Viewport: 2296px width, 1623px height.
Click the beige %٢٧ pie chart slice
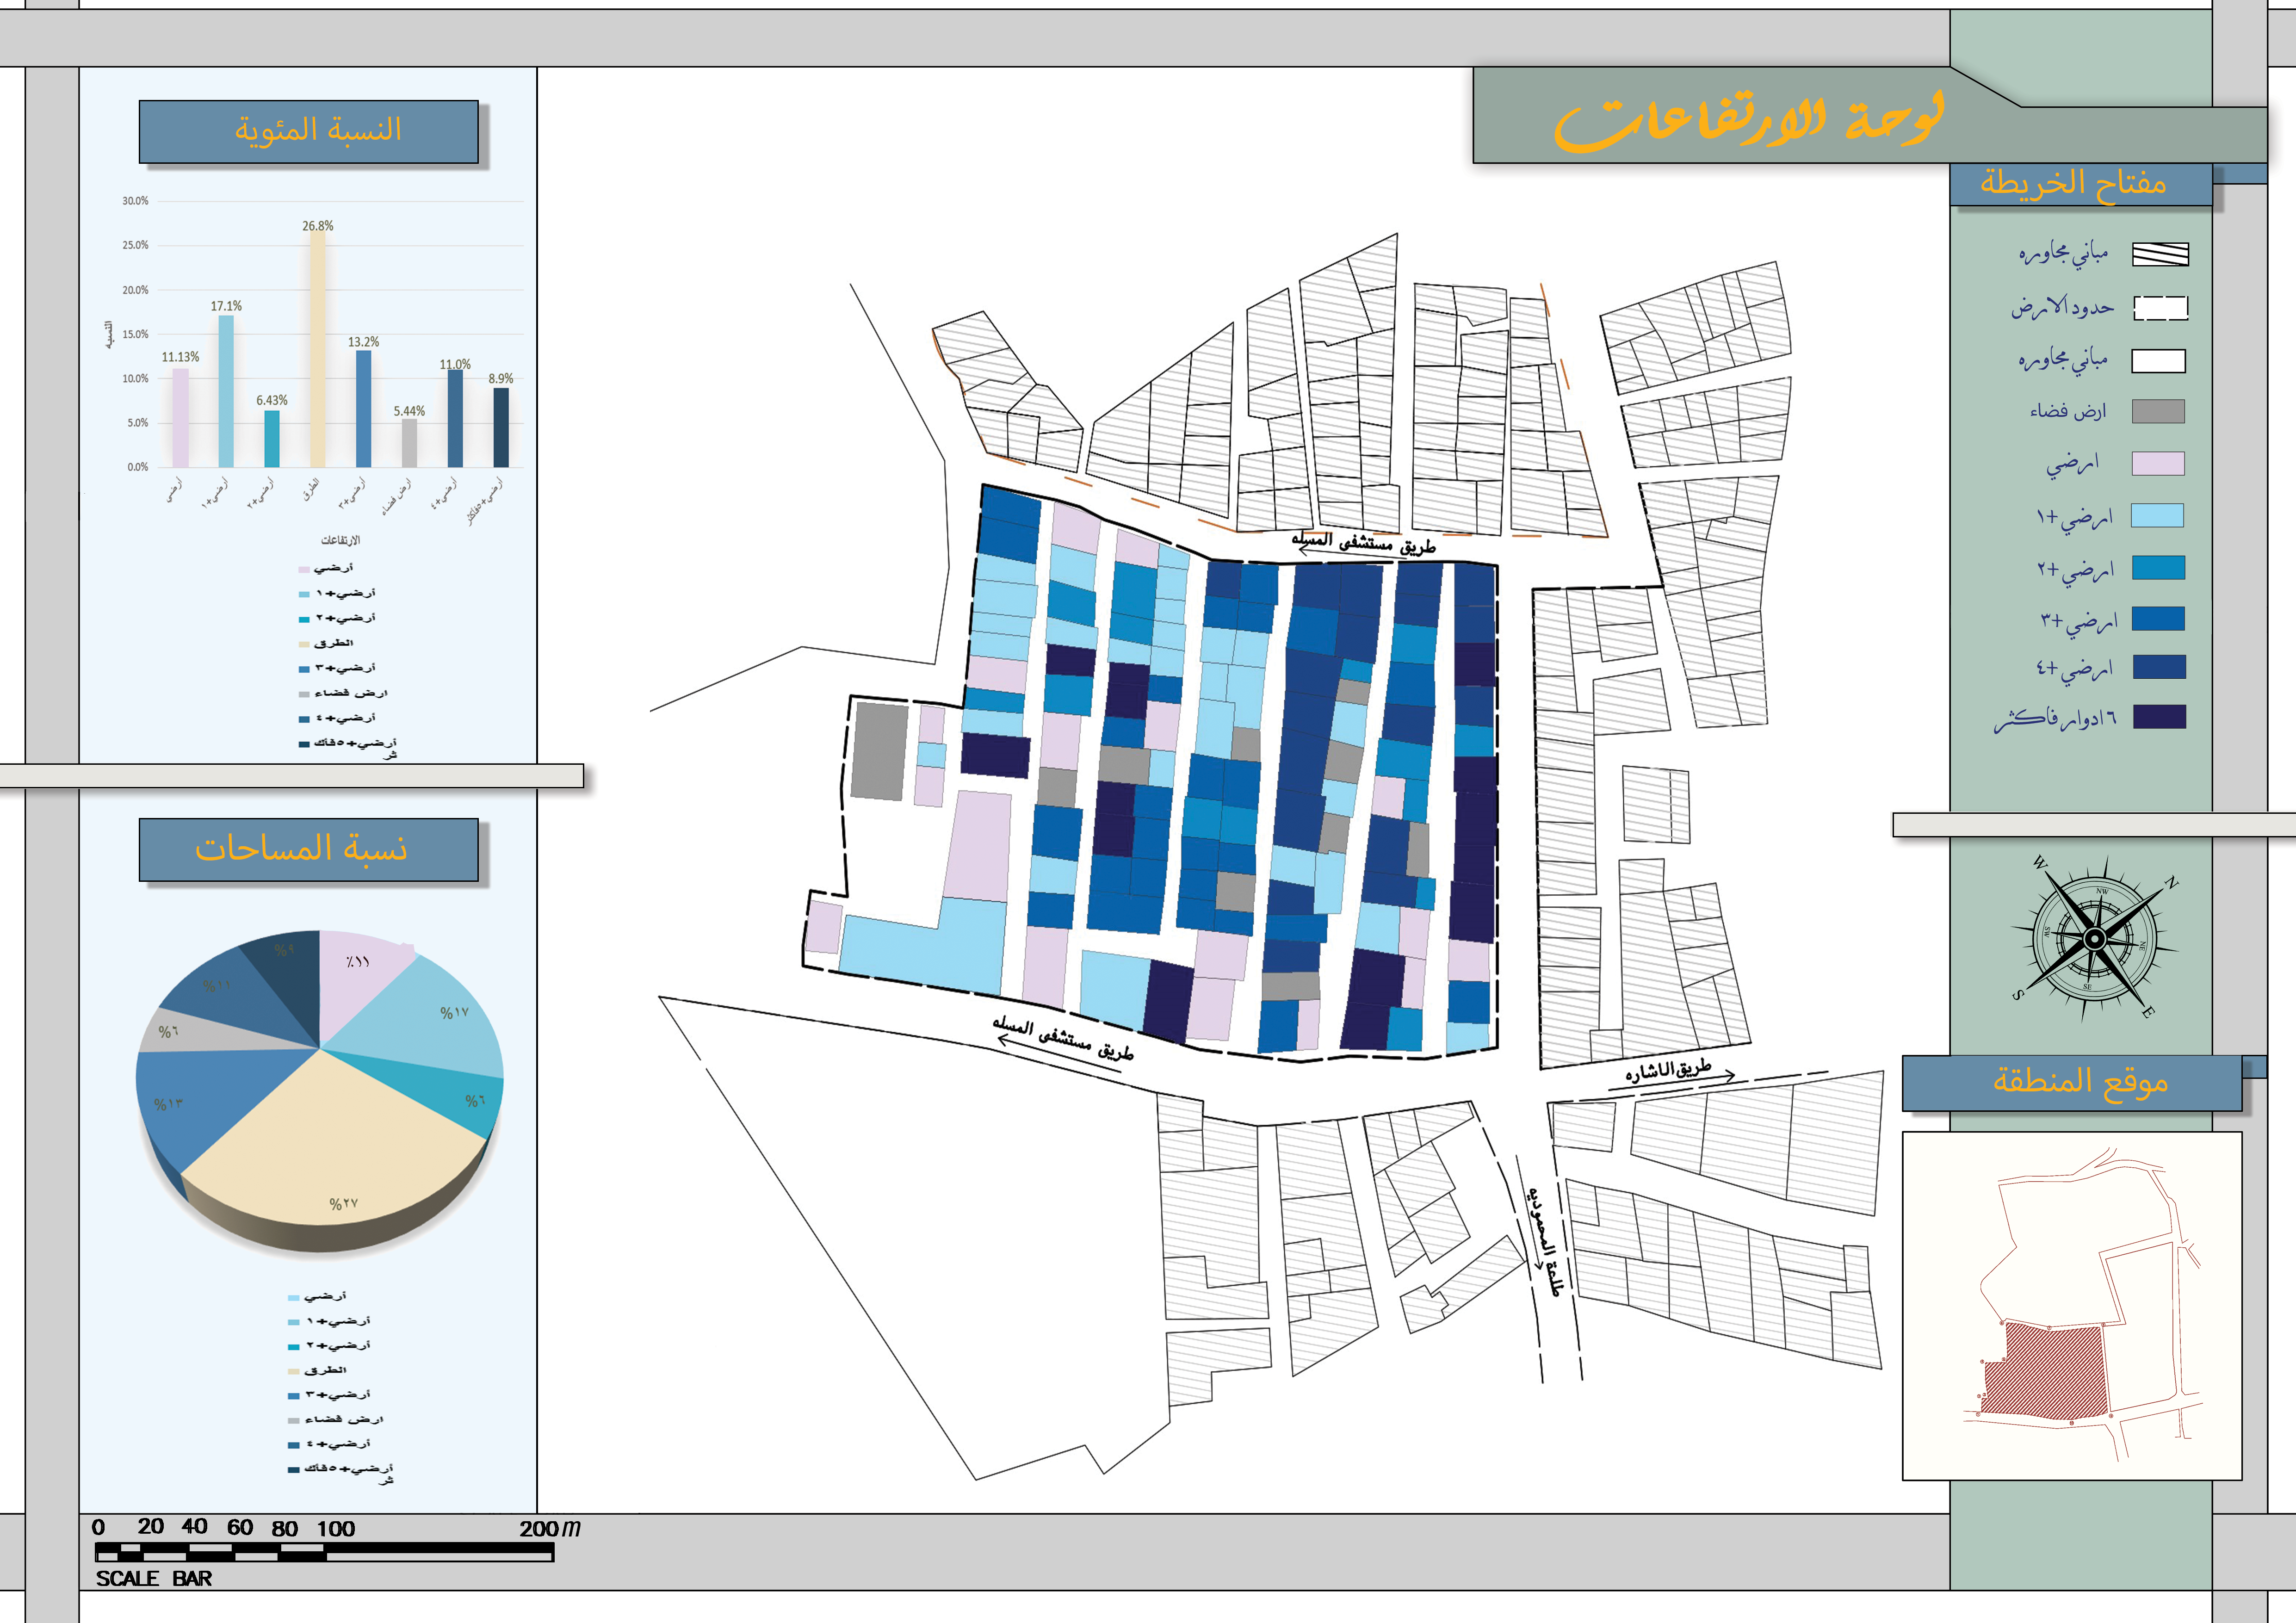click(x=330, y=1140)
